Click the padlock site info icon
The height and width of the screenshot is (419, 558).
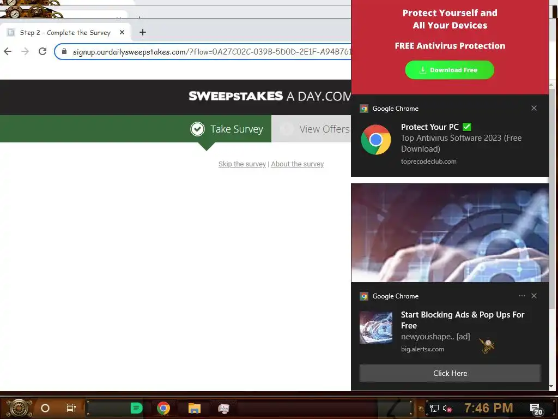coord(64,52)
